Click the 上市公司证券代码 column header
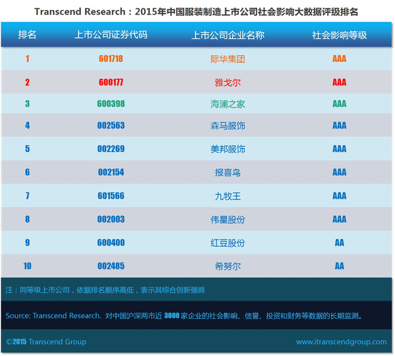395x356 pixels. (x=111, y=35)
